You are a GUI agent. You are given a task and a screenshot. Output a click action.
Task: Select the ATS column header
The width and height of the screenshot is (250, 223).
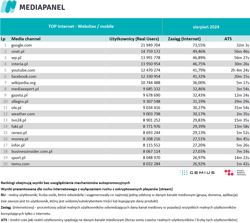pyautogui.click(x=228, y=39)
